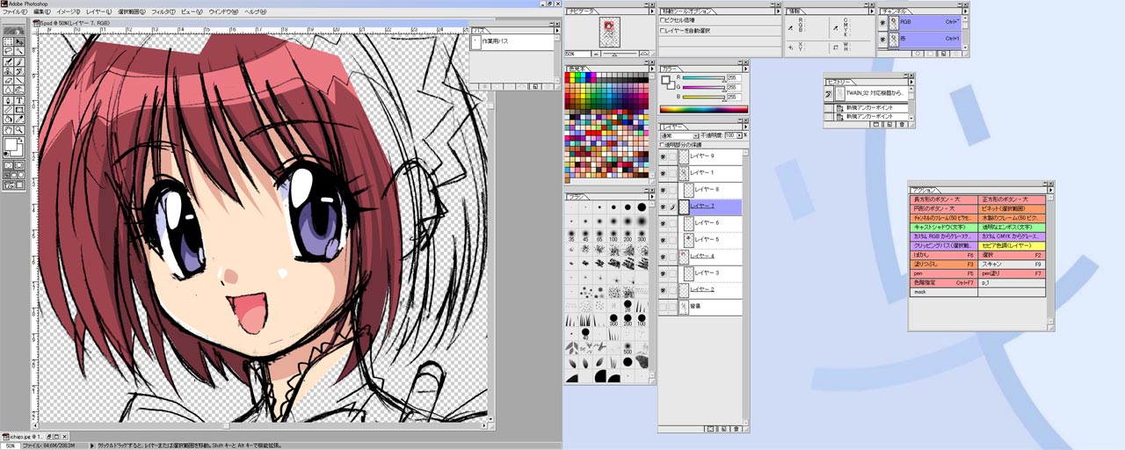
Task: Run the pen塗り F7 action button
Action: point(1012,273)
